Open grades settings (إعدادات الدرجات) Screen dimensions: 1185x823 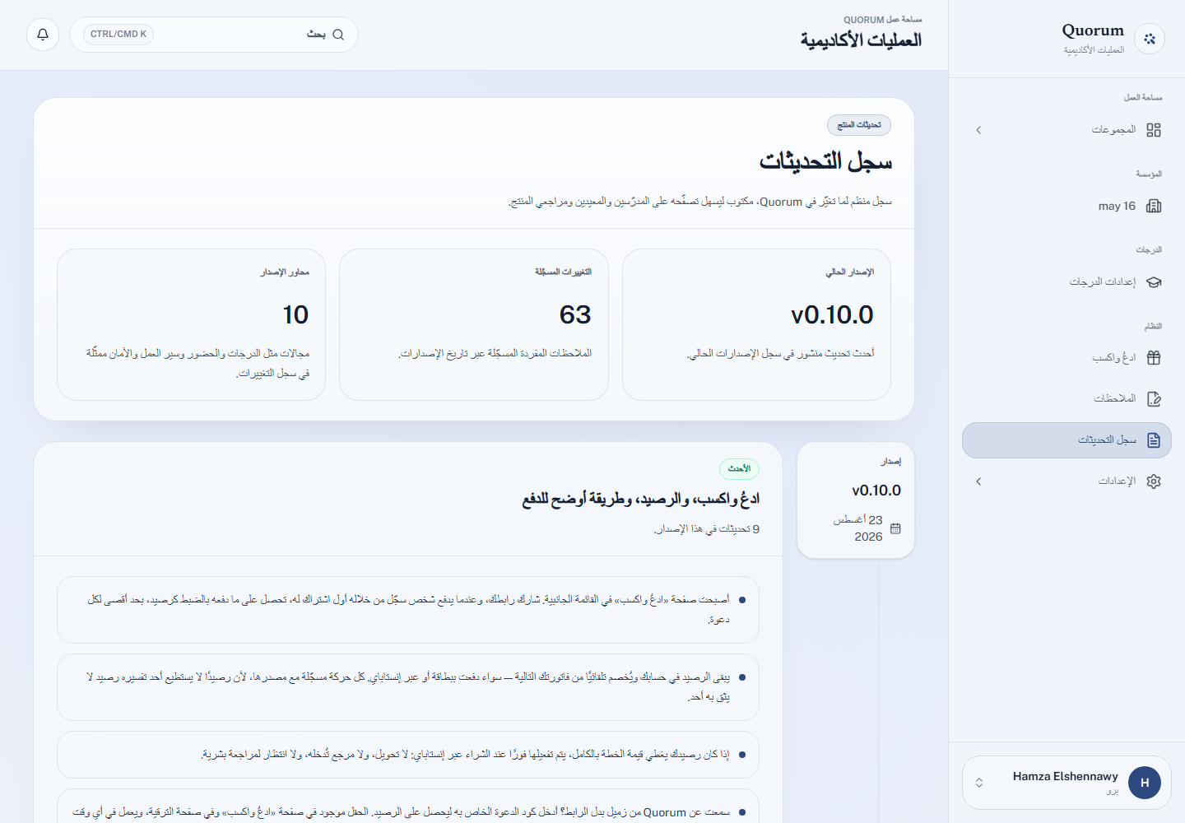[x=1066, y=282]
